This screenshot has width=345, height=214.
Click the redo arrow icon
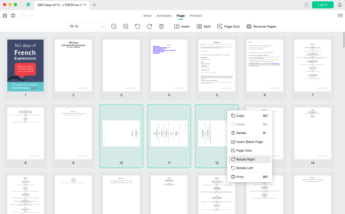(31, 15)
